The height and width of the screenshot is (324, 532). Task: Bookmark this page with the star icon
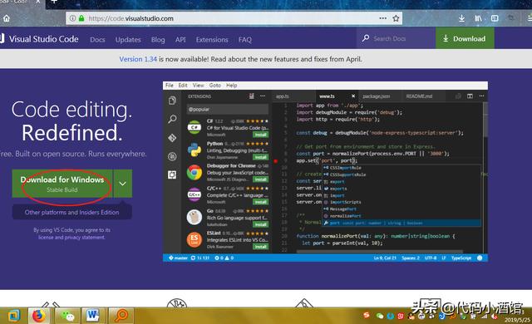(396, 18)
